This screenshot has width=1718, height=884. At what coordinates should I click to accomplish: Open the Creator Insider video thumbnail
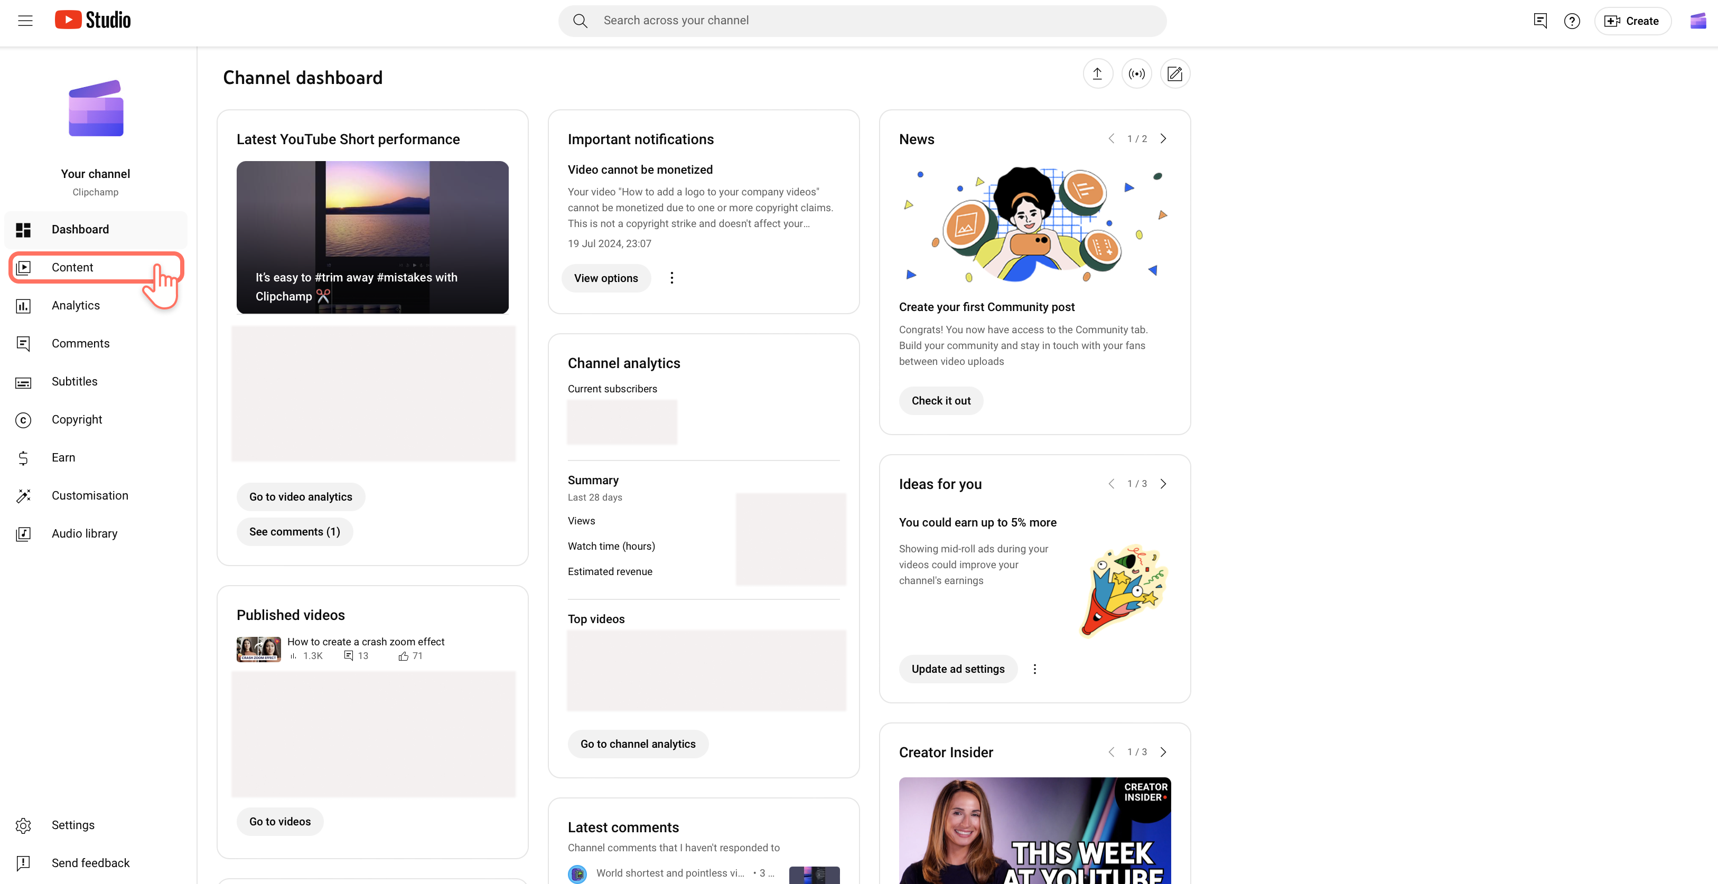tap(1034, 831)
